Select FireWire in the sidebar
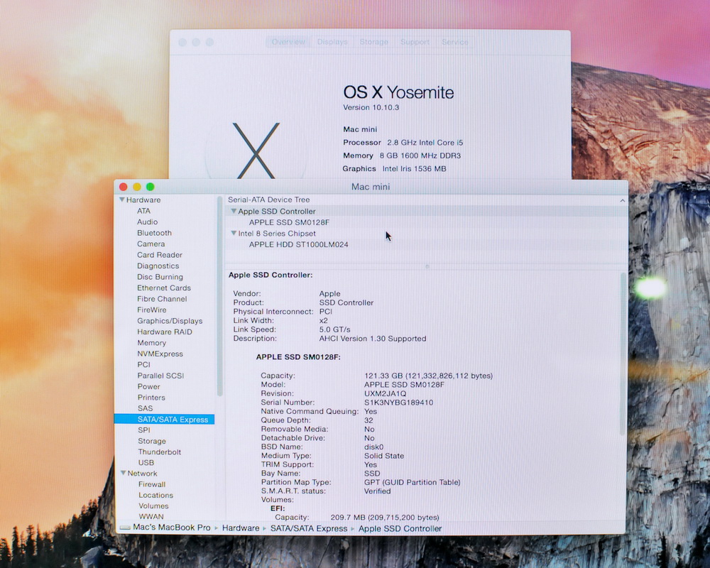710x568 pixels. [x=152, y=310]
